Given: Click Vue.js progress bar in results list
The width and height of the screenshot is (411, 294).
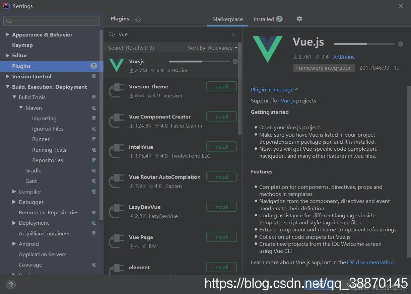Looking at the screenshot, I should point(200,61).
